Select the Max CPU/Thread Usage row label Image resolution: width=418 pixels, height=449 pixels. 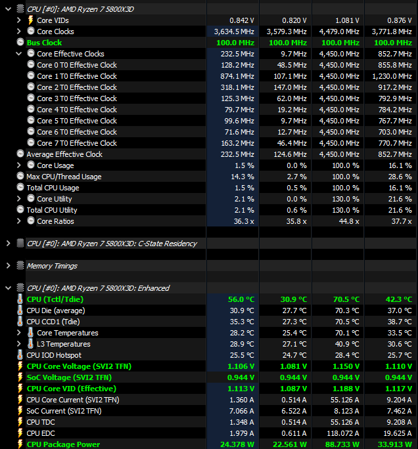(x=64, y=177)
